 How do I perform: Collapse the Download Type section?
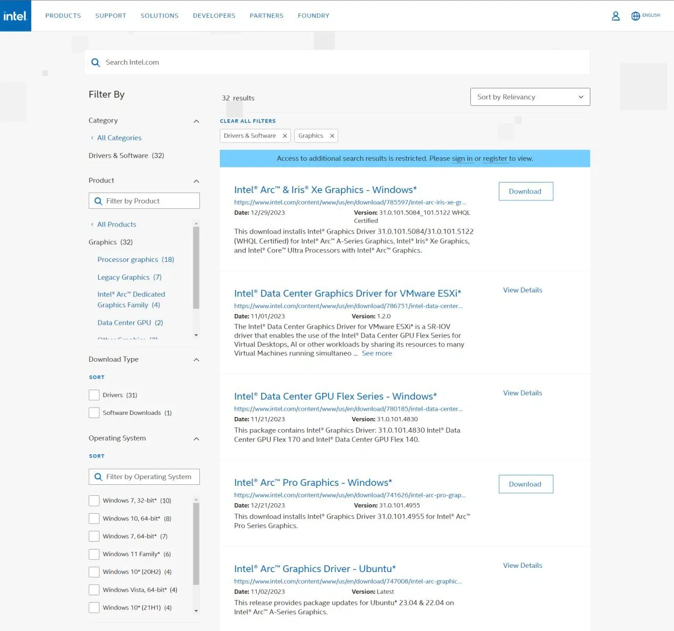click(x=196, y=360)
